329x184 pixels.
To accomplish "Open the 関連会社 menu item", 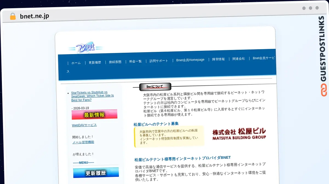I will (239, 58).
